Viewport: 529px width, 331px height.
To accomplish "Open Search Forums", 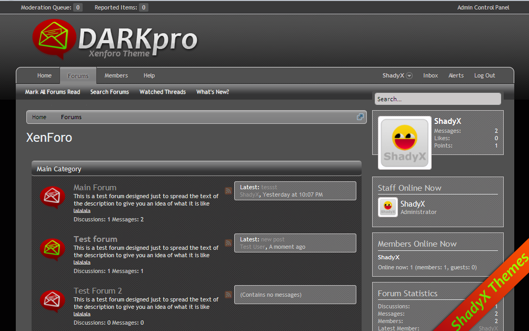I will coord(109,92).
